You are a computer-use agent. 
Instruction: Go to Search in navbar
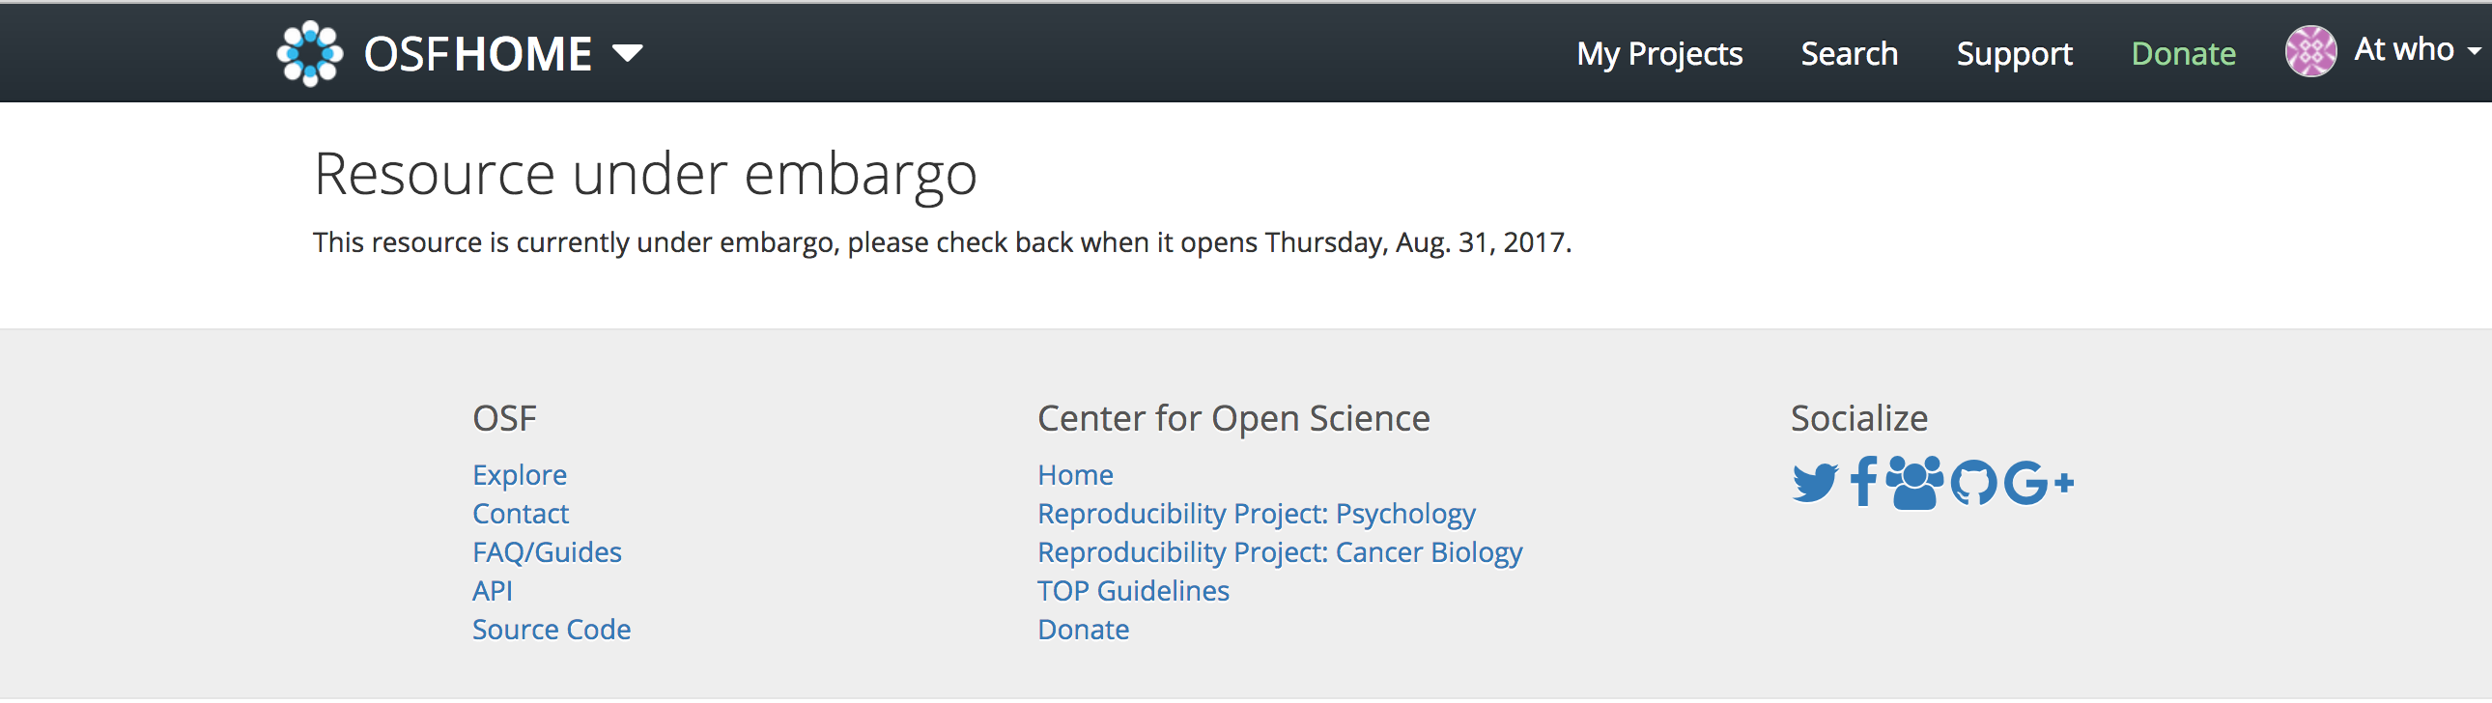tap(1849, 54)
